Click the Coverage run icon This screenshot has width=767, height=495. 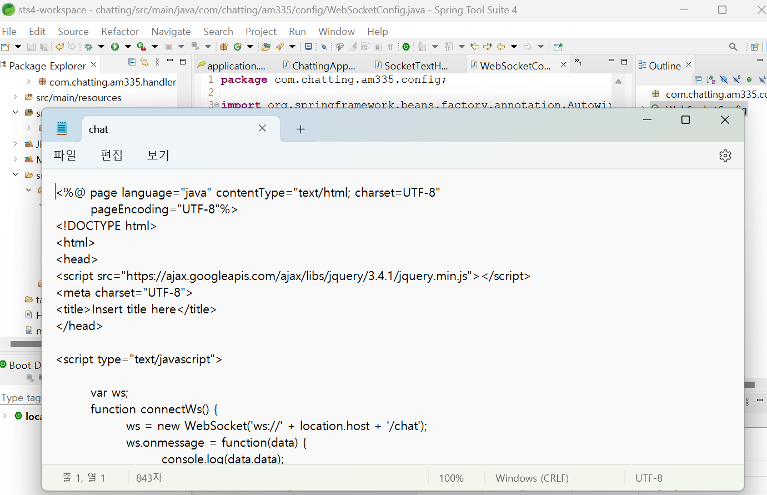click(142, 47)
